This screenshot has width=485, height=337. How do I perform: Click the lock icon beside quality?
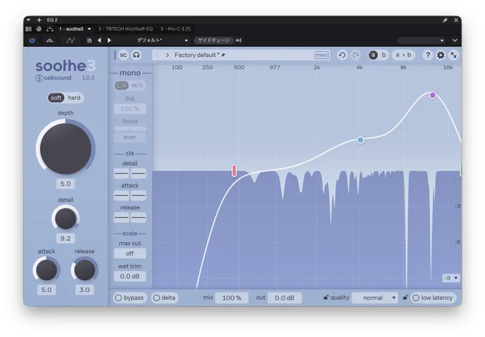tap(326, 298)
